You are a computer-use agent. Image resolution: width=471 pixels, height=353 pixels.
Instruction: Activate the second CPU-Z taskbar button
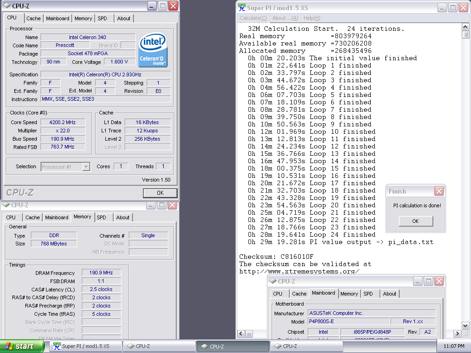[233, 346]
